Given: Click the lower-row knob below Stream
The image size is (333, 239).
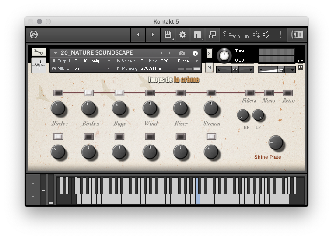Looking at the screenshot, I should (x=210, y=152).
